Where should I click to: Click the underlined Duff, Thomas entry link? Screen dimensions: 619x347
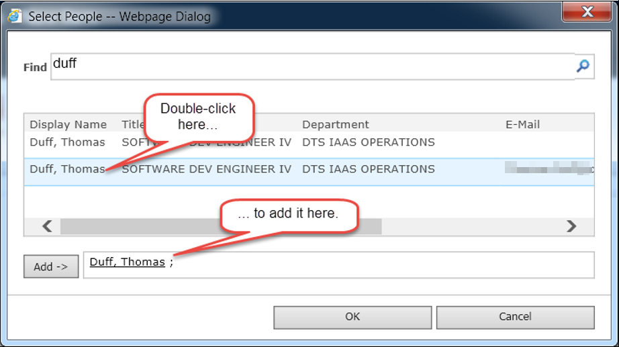click(x=127, y=262)
